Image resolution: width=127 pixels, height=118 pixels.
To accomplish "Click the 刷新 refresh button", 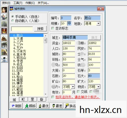I will click(x=16, y=106).
